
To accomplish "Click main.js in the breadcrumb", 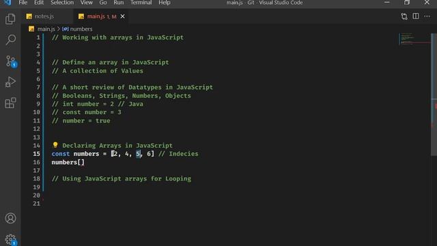I will (x=46, y=29).
